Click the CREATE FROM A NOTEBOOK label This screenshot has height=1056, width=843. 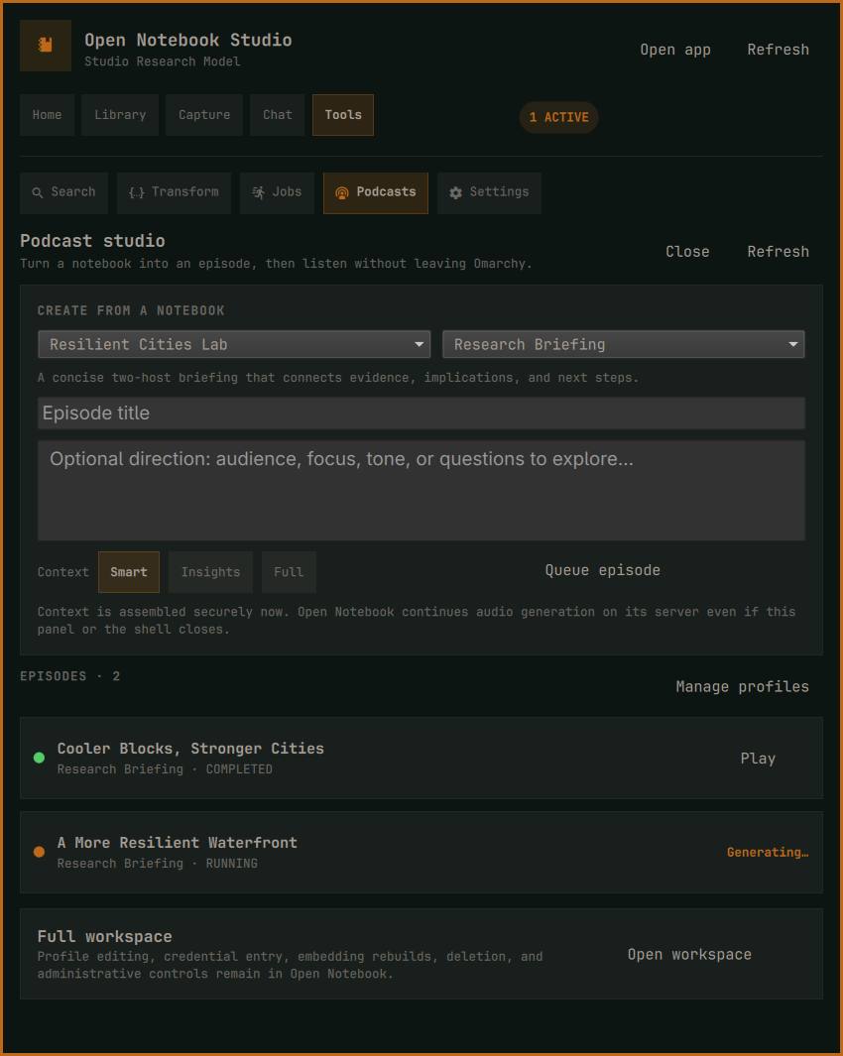click(x=131, y=310)
